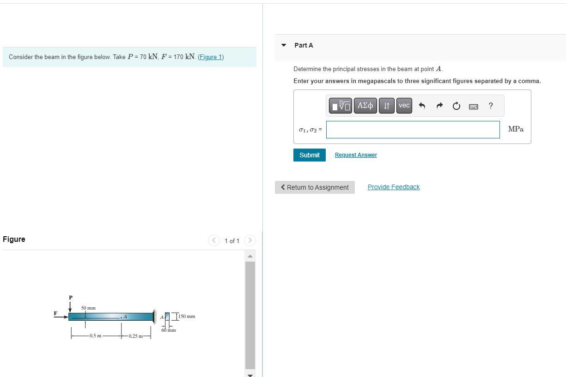This screenshot has height=377, width=566.
Task: Reset the answer with the circular arrow icon
Action: 456,106
